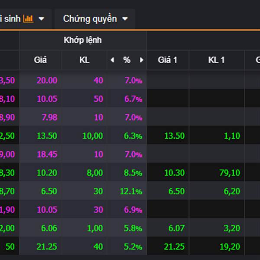
Task: Click left arrow beside % column header
Action: click(x=112, y=60)
